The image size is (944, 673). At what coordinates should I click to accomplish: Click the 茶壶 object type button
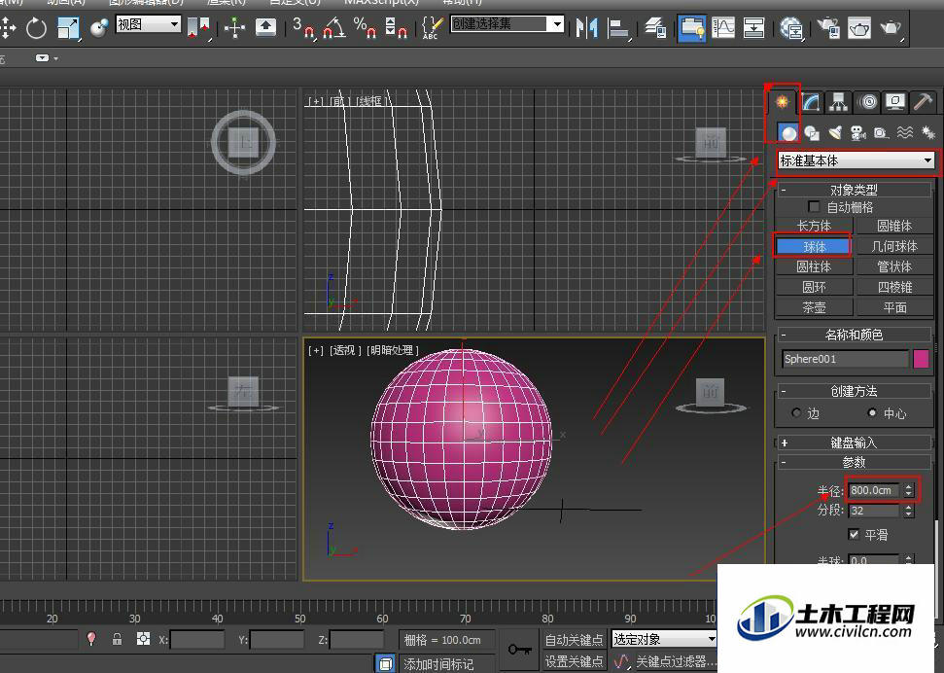pyautogui.click(x=814, y=307)
